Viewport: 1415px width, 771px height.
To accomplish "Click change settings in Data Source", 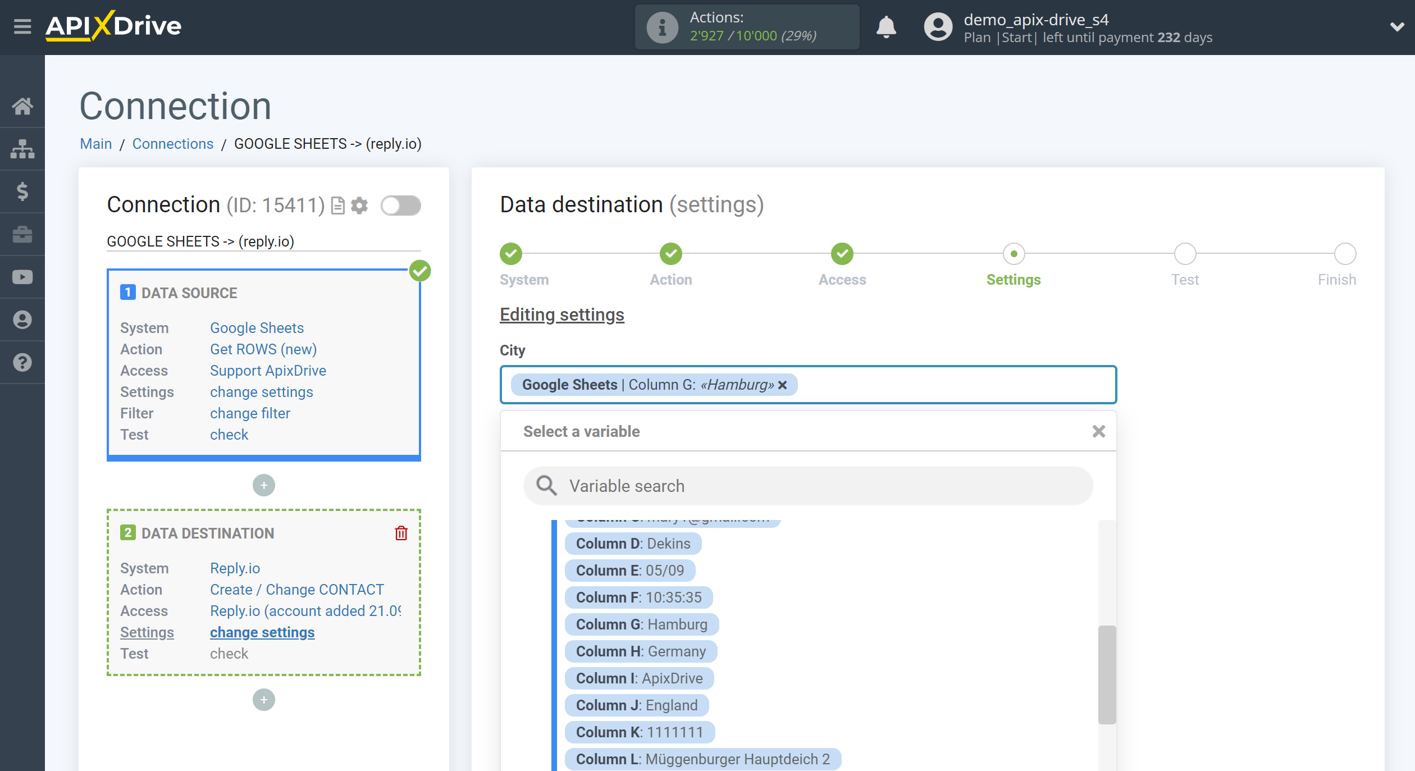I will pyautogui.click(x=262, y=392).
